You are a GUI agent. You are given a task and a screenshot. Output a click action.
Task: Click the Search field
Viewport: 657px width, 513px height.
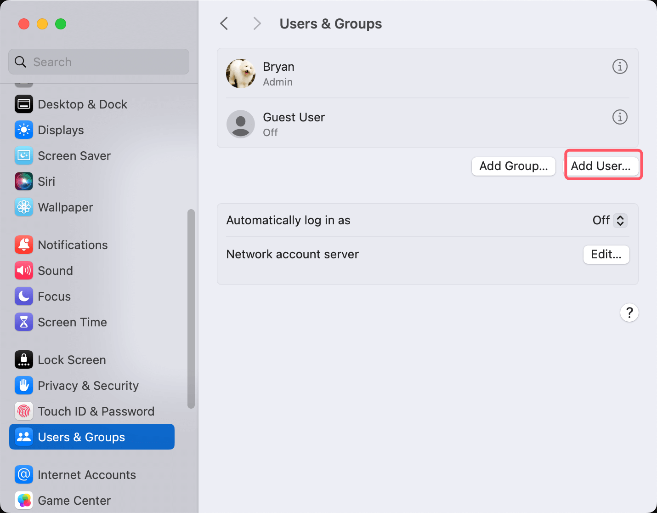[x=99, y=62]
